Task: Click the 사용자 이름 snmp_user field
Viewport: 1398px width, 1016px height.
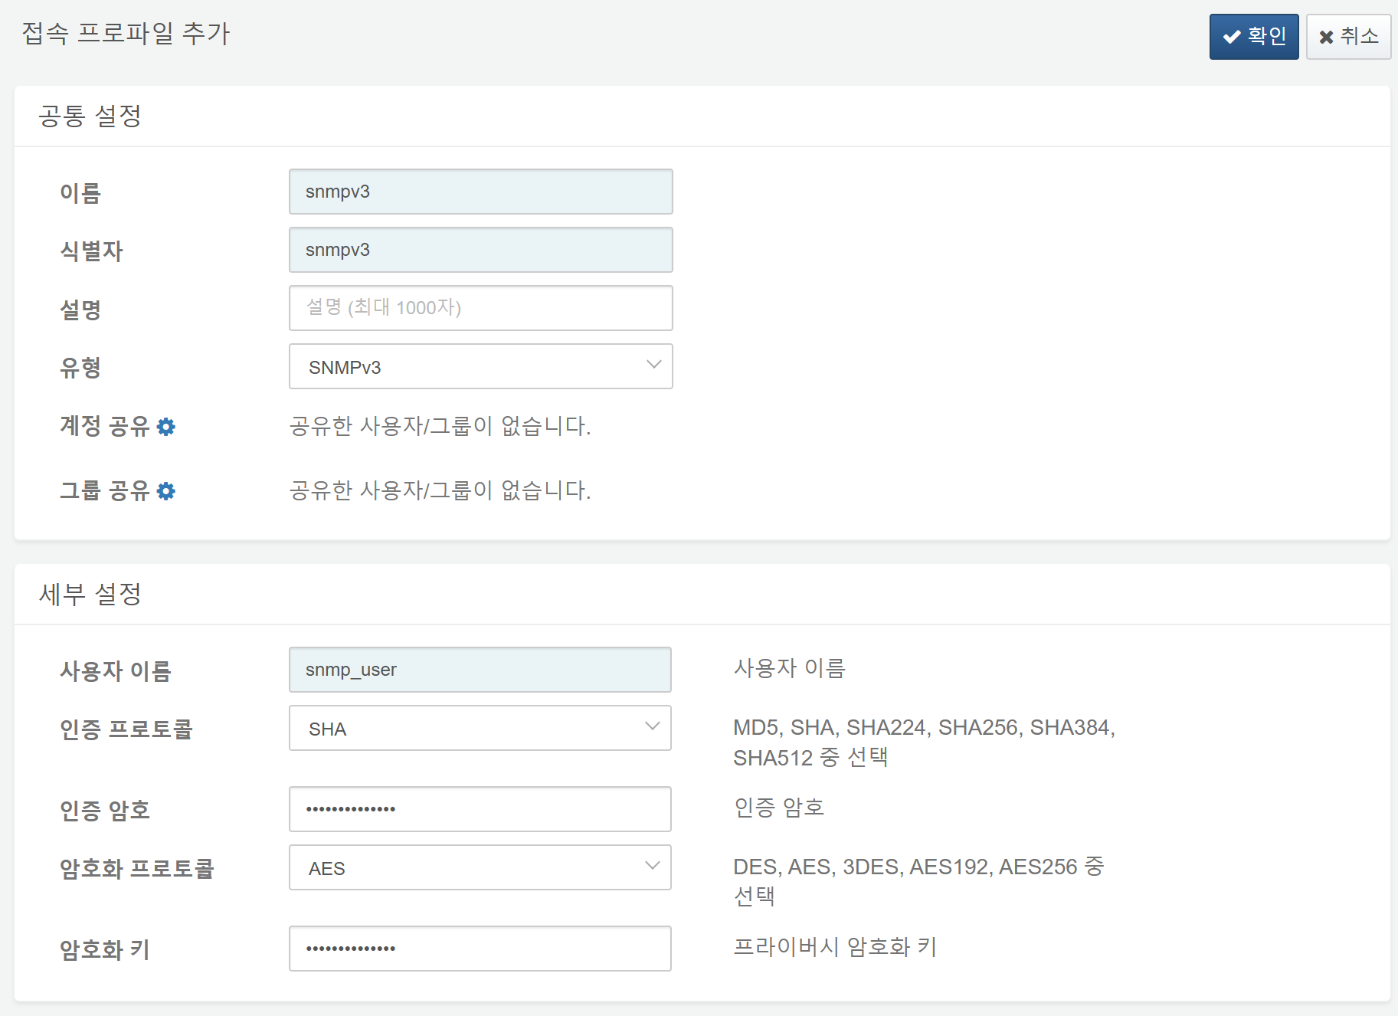Action: [480, 670]
